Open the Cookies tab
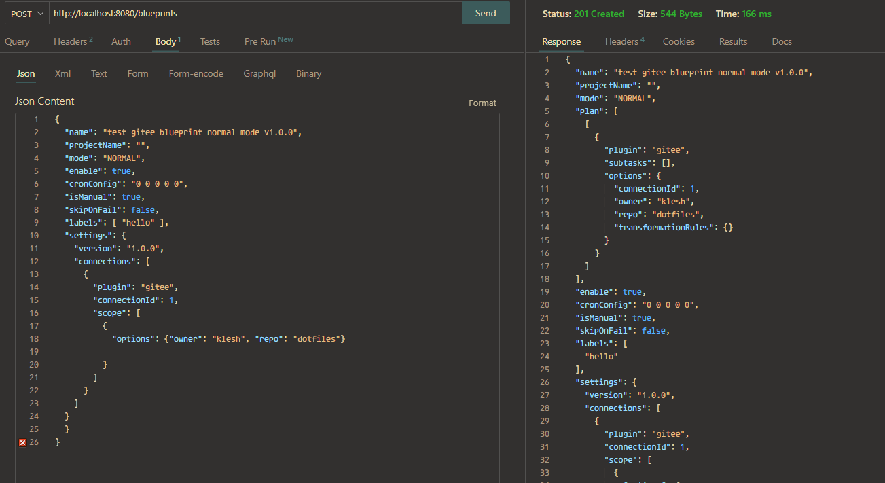Screen dimensions: 885x483 [679, 41]
